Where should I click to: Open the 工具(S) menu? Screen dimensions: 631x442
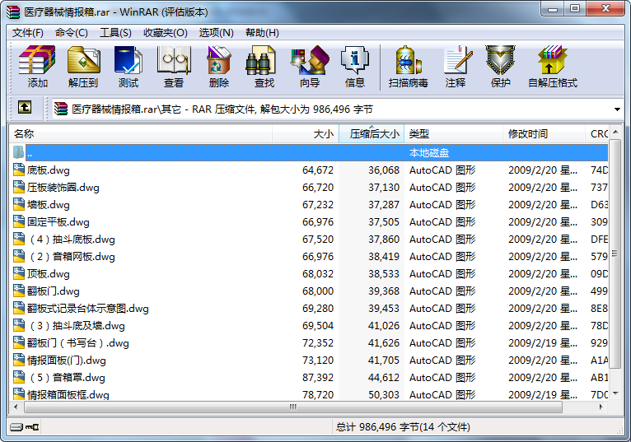[x=115, y=33]
